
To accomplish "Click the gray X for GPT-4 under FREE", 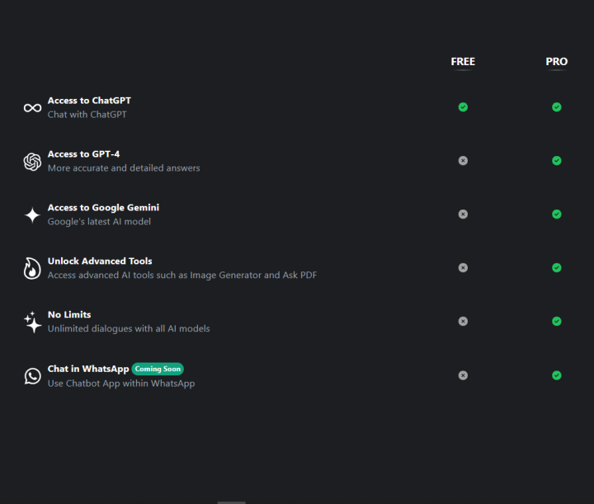I will [463, 161].
